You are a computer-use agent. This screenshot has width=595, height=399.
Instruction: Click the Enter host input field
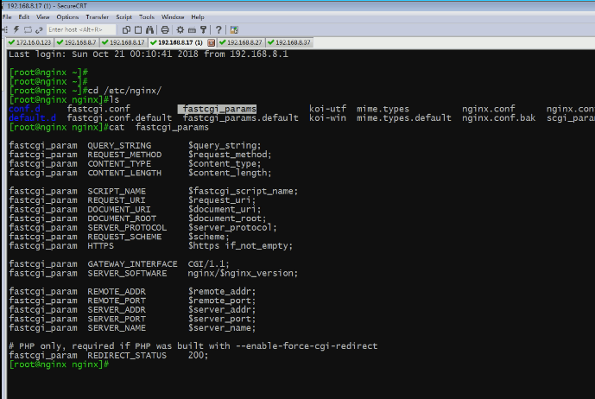(81, 29)
